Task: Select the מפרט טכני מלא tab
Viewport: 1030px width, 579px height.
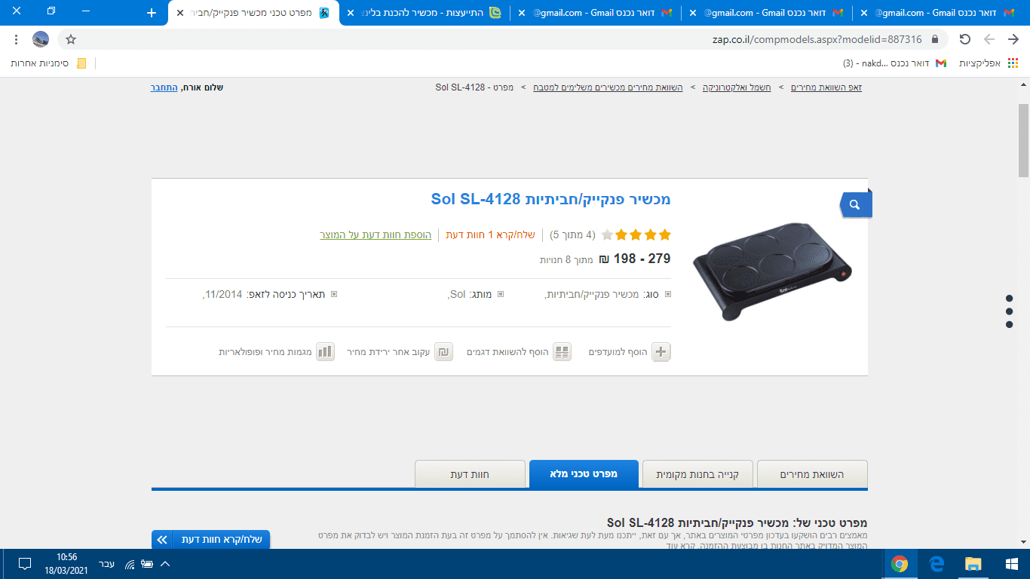Action: (x=584, y=474)
